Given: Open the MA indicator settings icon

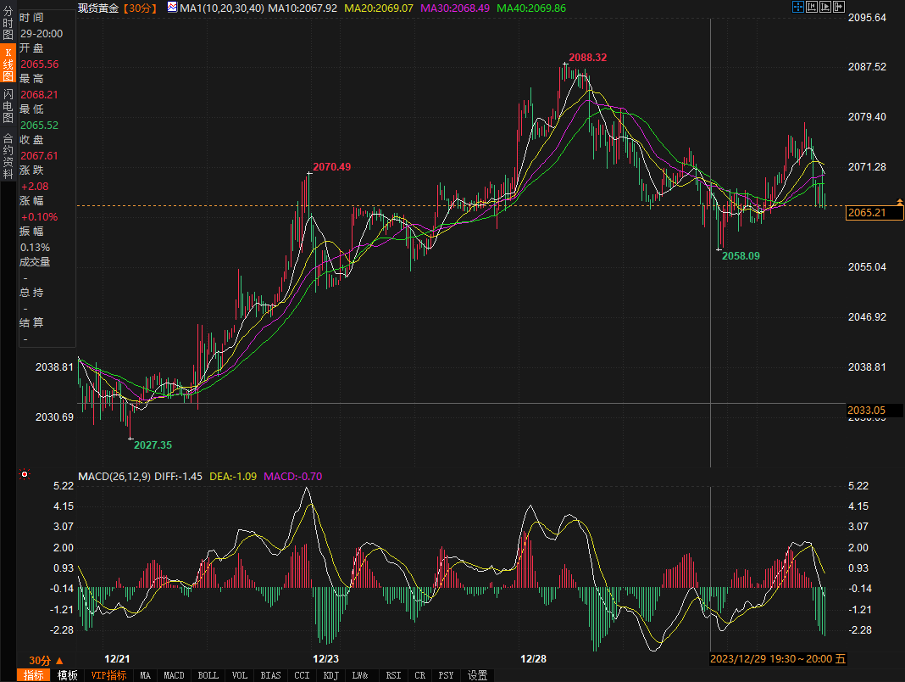Looking at the screenshot, I should tap(172, 8).
